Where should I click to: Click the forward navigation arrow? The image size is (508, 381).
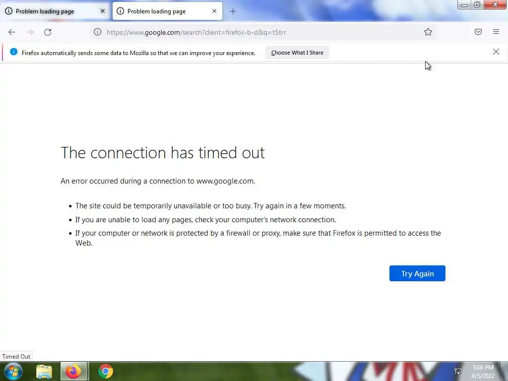pyautogui.click(x=30, y=32)
